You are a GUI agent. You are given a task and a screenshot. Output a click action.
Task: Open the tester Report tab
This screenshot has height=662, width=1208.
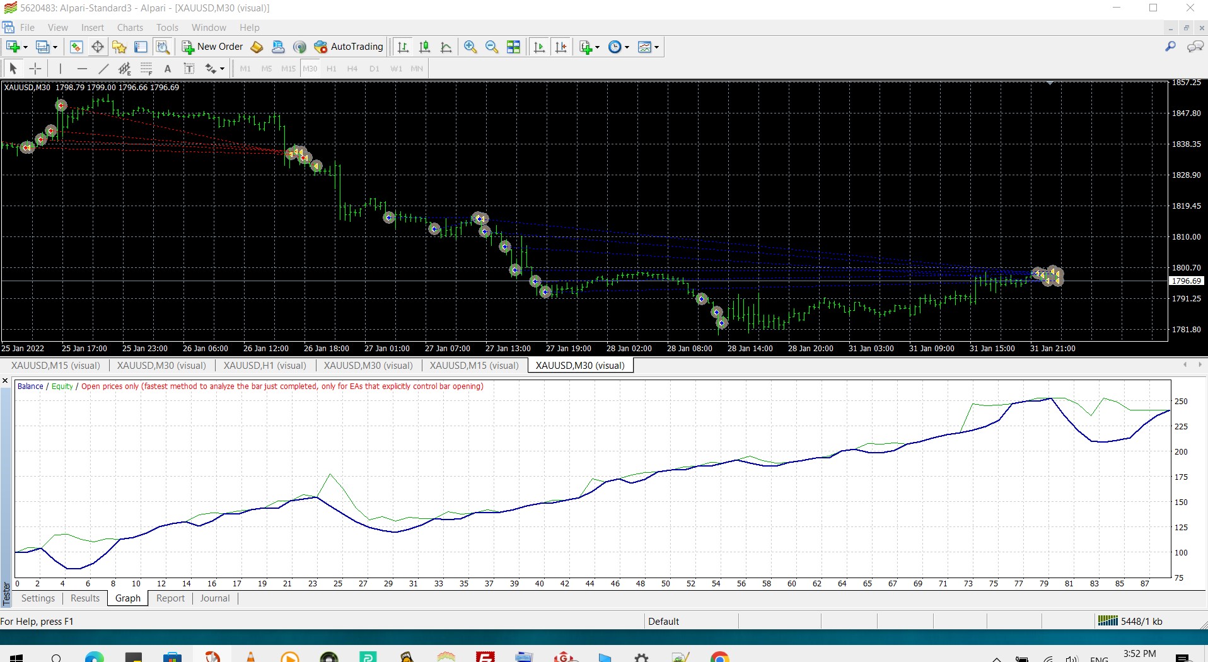(170, 598)
